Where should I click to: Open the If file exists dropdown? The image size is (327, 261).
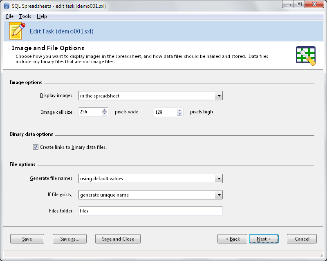pos(219,195)
